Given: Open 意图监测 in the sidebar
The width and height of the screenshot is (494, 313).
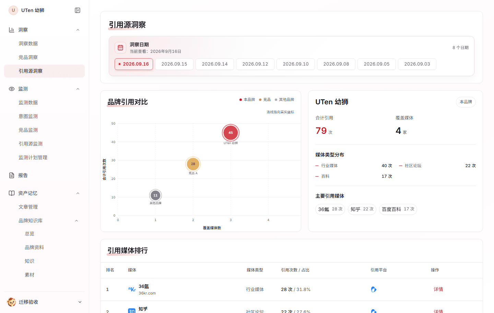Looking at the screenshot, I should point(44,116).
